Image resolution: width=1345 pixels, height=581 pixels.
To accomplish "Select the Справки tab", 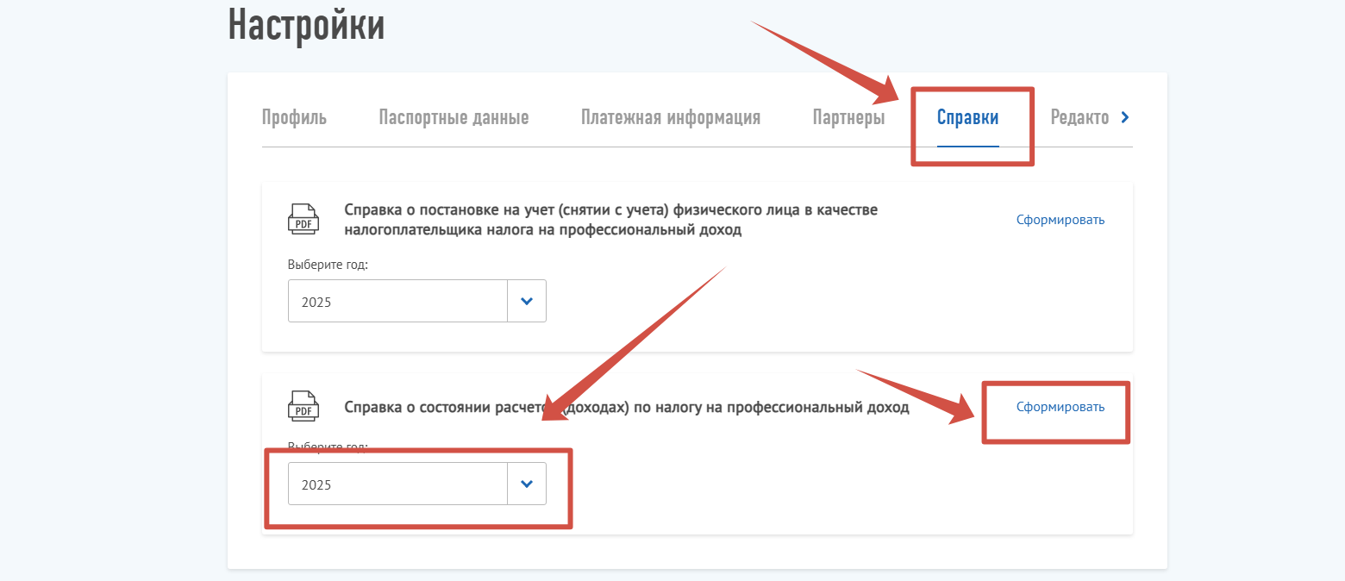I will click(x=967, y=118).
